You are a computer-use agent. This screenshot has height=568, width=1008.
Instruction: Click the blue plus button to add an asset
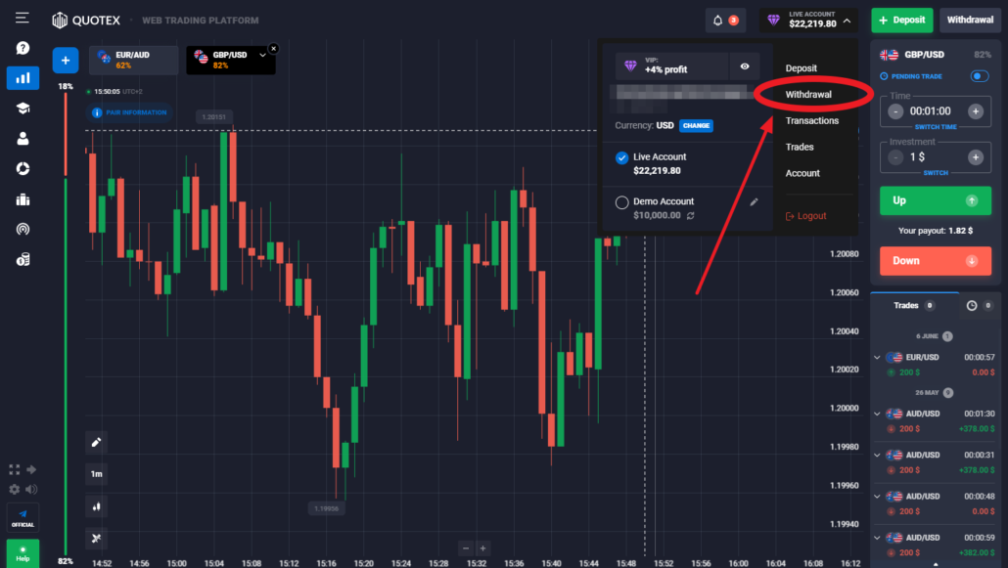65,60
